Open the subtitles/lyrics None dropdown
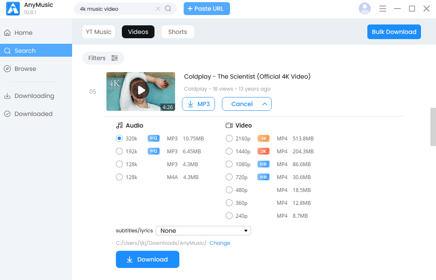 click(x=203, y=231)
